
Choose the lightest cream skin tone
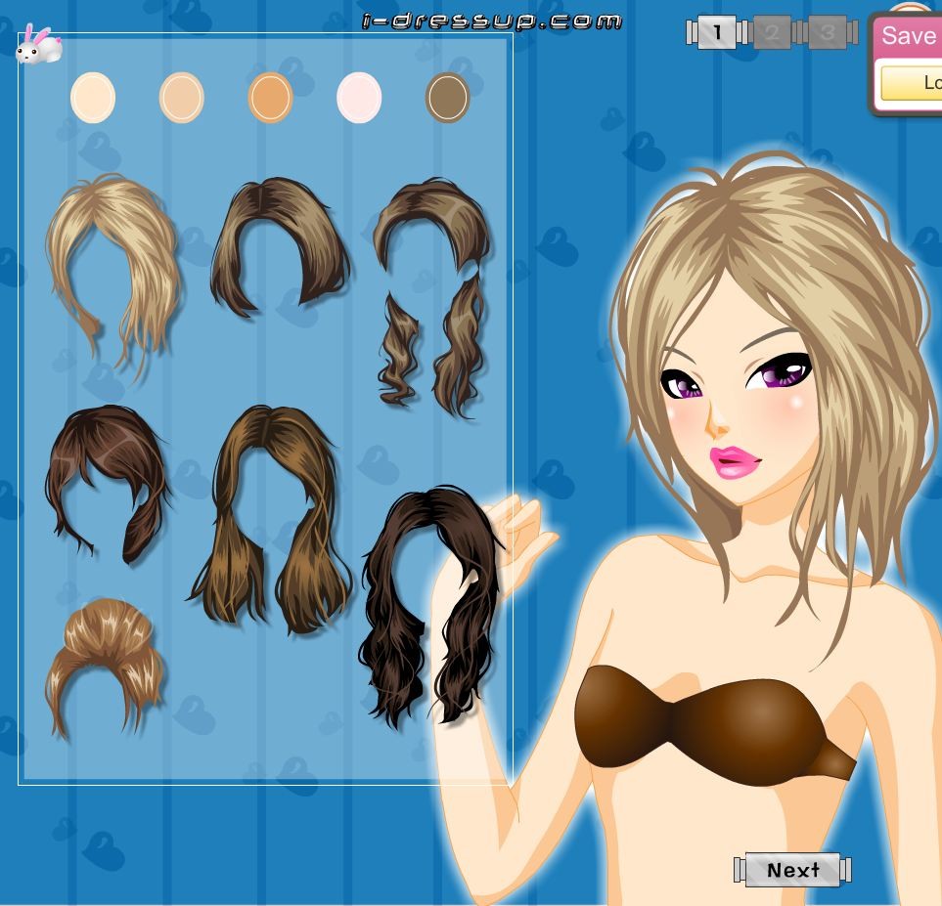[x=93, y=99]
